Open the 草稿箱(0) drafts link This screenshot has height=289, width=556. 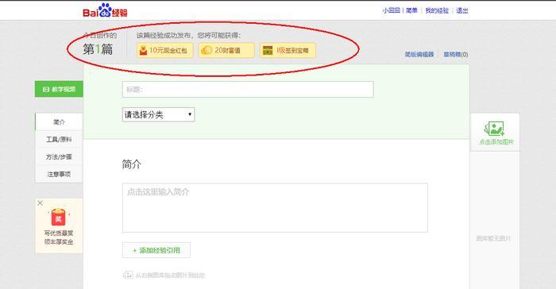(456, 54)
